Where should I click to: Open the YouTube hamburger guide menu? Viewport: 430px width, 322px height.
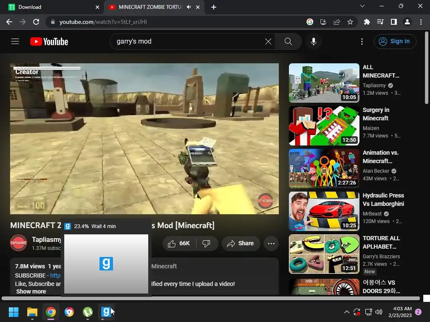coord(15,42)
